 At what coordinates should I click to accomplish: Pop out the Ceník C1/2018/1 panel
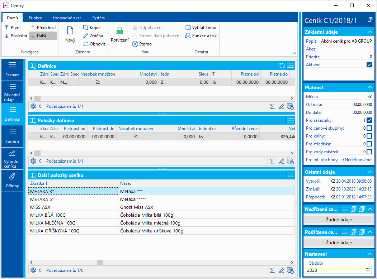(370, 20)
